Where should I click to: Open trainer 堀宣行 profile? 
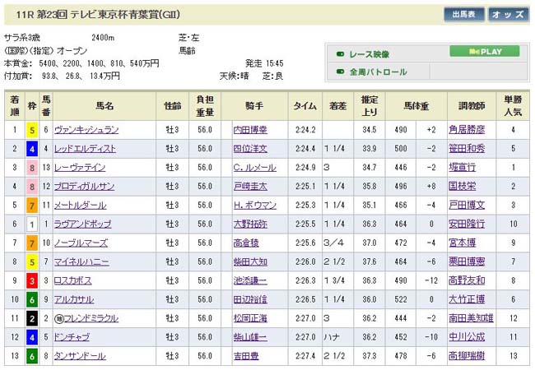coord(459,168)
